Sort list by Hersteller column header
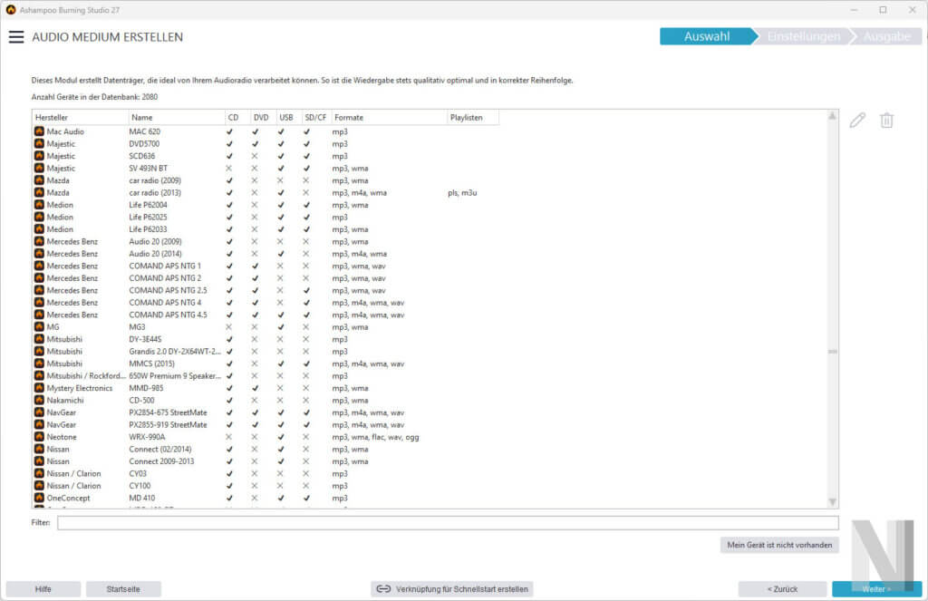 (x=80, y=118)
